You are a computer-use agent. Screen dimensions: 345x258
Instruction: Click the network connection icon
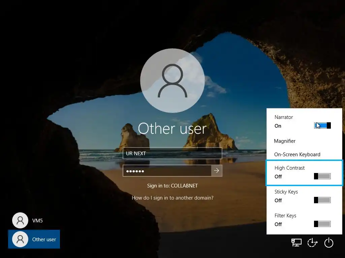click(296, 243)
